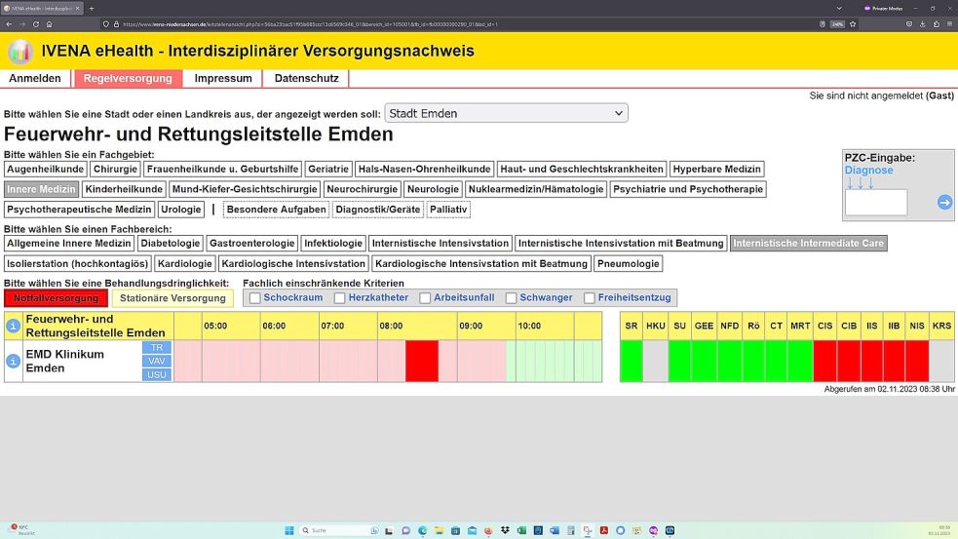Open info icon for EMD Klinikum Emden
This screenshot has width=958, height=539.
14,362
